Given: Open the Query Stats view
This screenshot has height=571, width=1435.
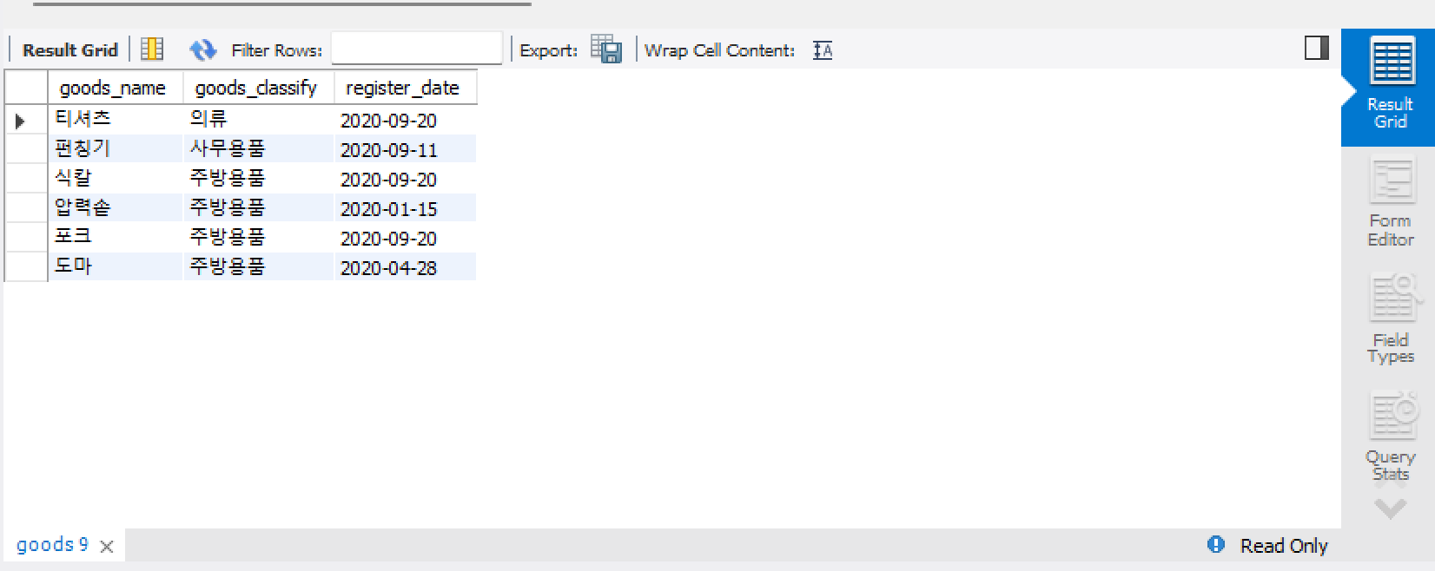Looking at the screenshot, I should (1391, 436).
